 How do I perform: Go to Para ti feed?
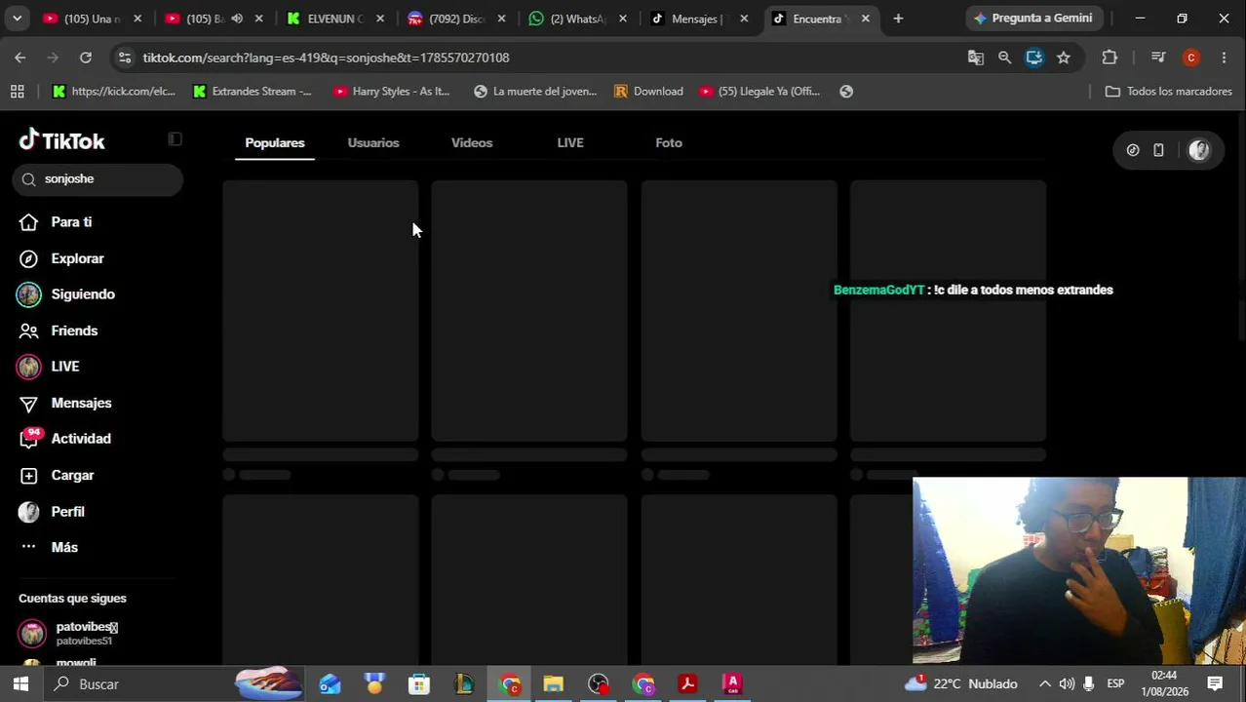pyautogui.click(x=71, y=222)
